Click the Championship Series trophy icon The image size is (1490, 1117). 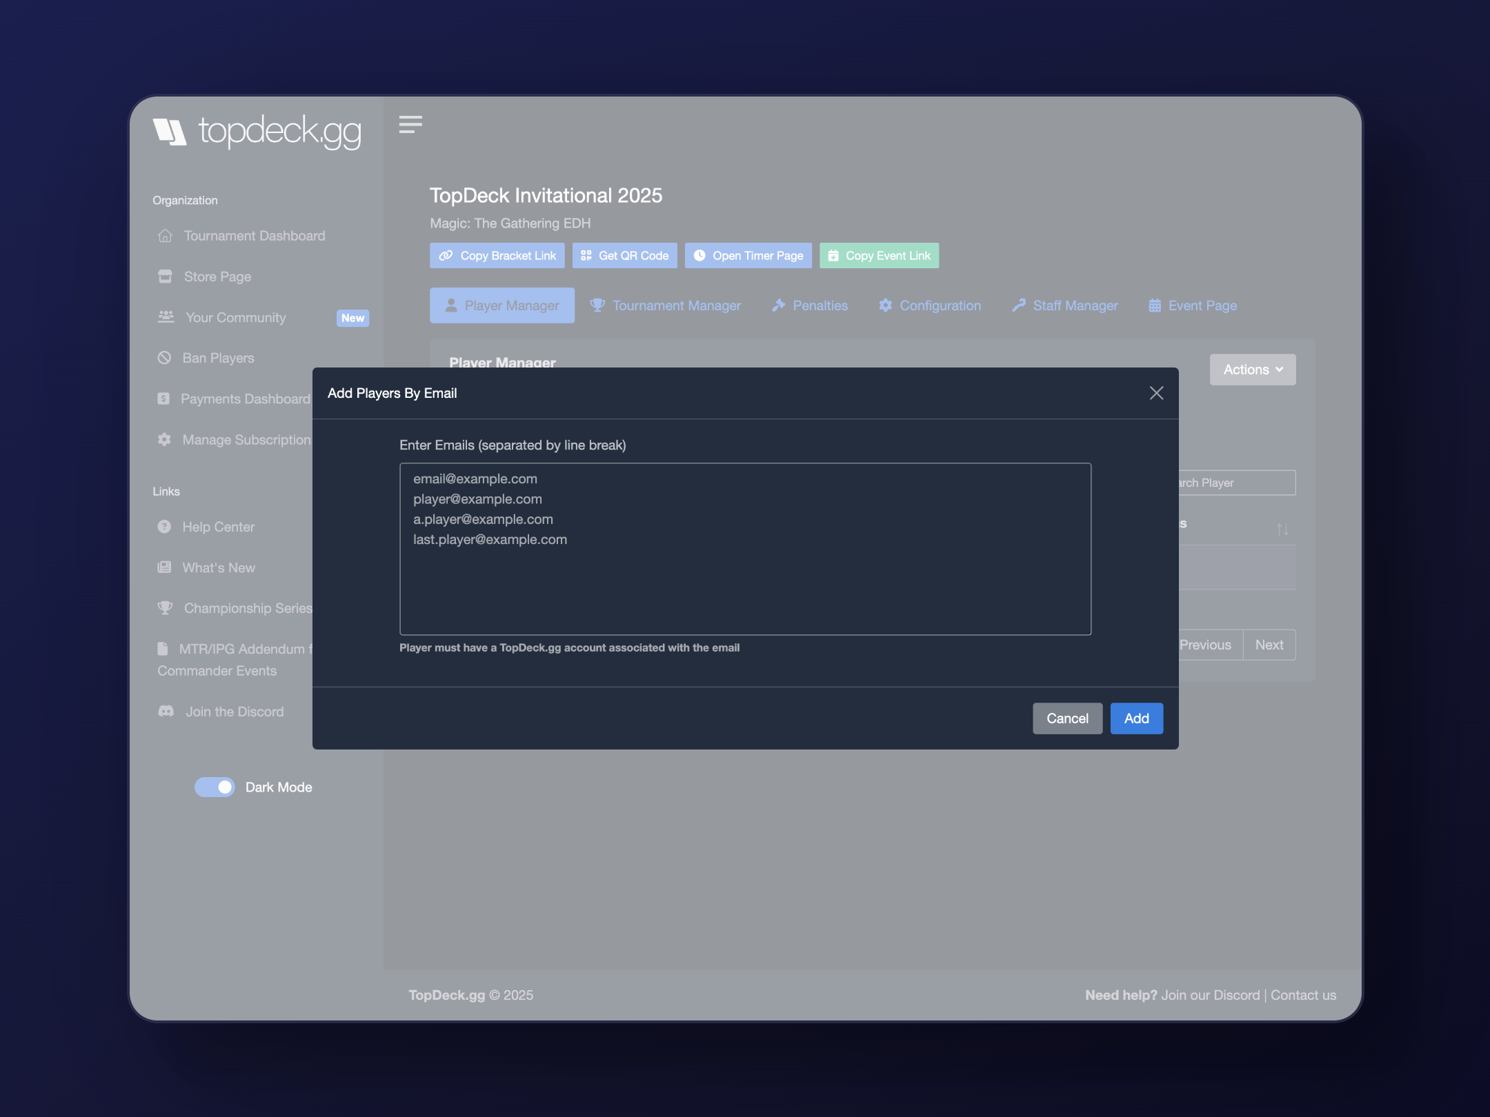click(x=165, y=608)
